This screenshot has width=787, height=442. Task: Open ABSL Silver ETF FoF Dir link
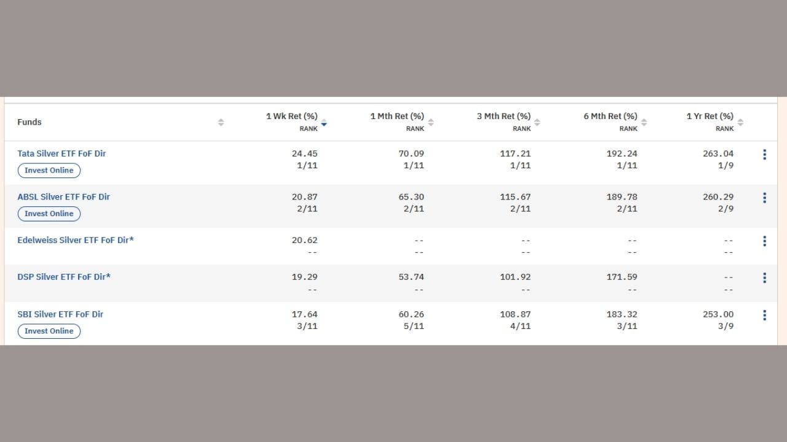63,197
